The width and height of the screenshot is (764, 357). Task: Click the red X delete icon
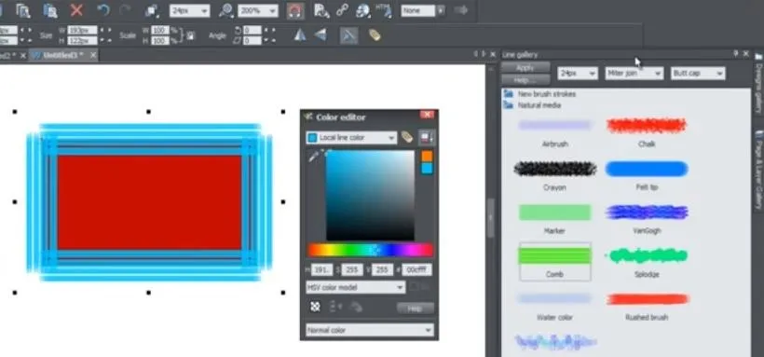76,9
